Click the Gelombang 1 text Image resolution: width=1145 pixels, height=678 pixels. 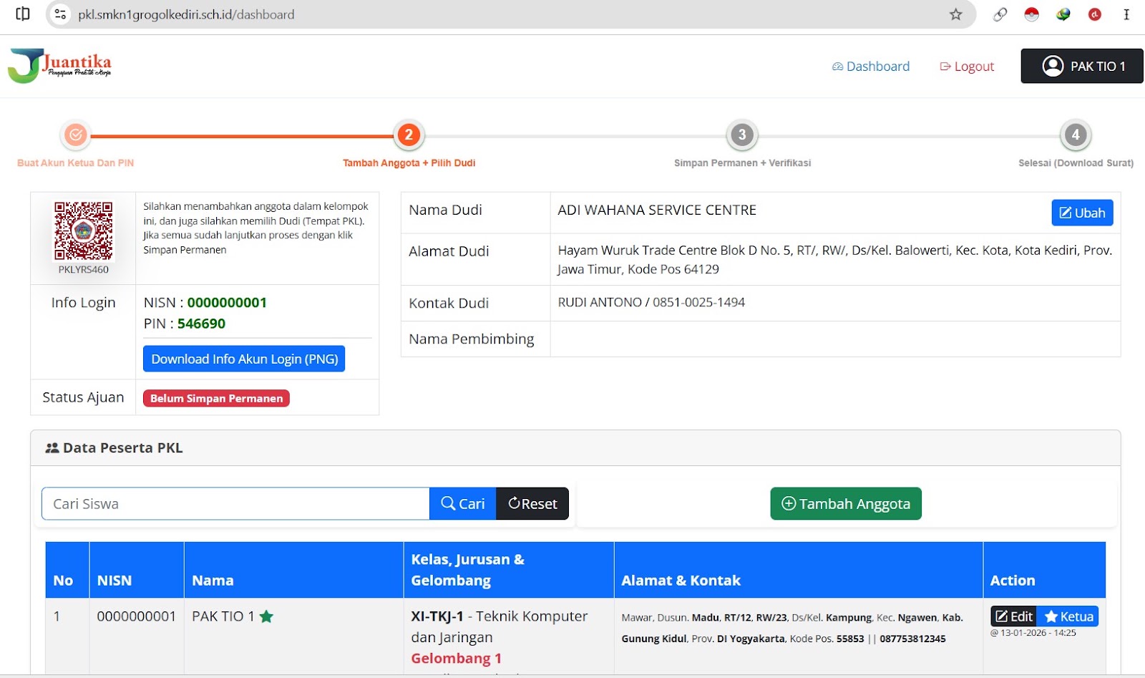[456, 658]
